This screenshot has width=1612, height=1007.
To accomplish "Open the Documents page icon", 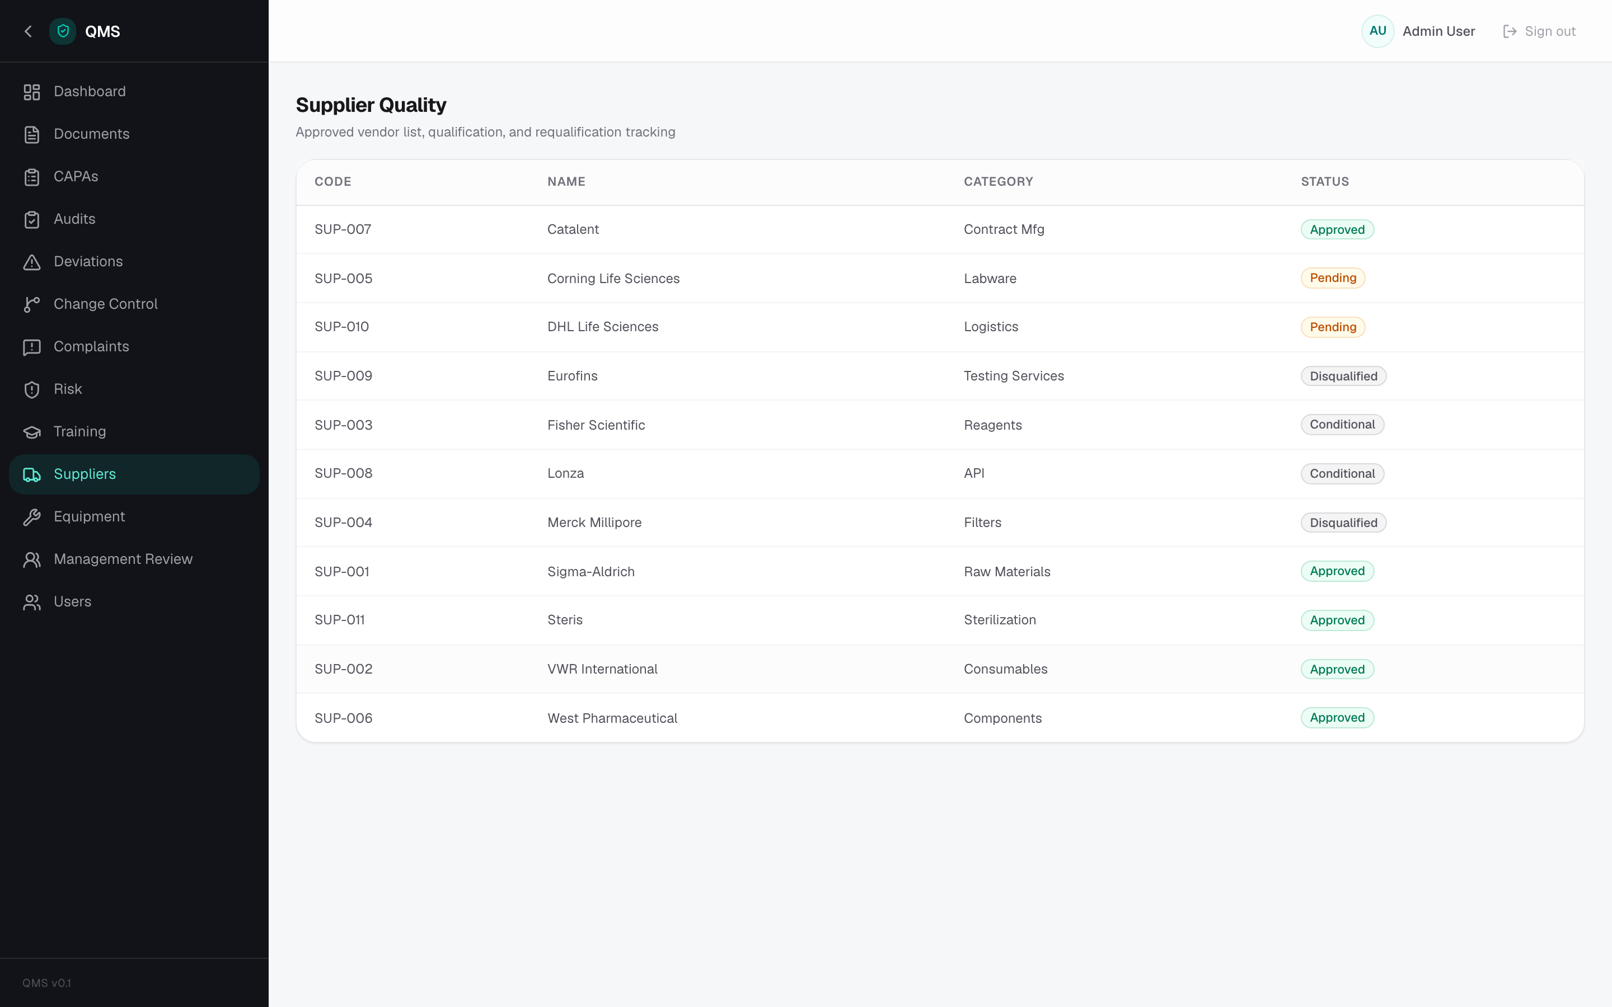I will [31, 134].
